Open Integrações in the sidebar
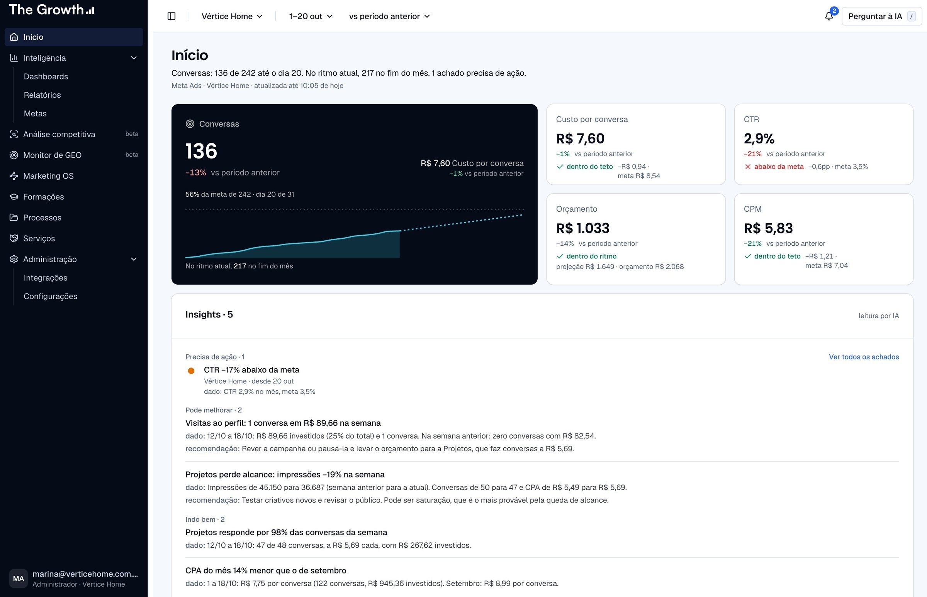This screenshot has height=597, width=927. tap(46, 278)
